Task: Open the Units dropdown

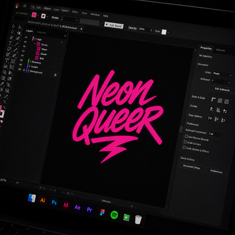Action: click(222, 74)
